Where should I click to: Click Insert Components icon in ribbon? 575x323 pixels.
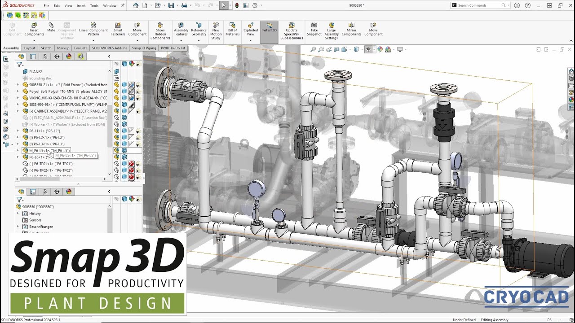click(x=34, y=26)
